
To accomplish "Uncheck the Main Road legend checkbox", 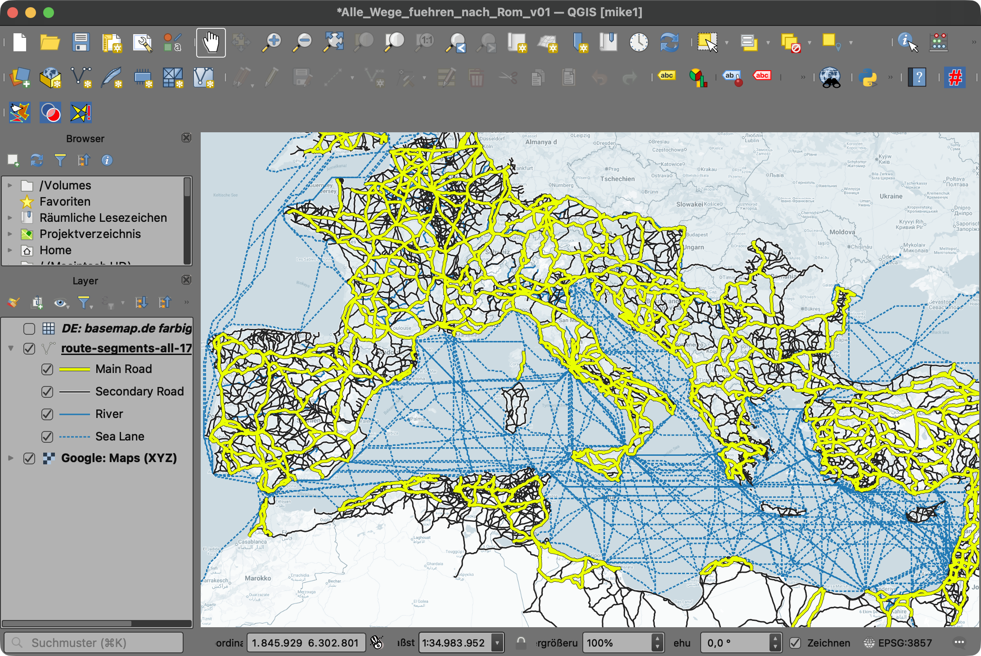I will [47, 369].
